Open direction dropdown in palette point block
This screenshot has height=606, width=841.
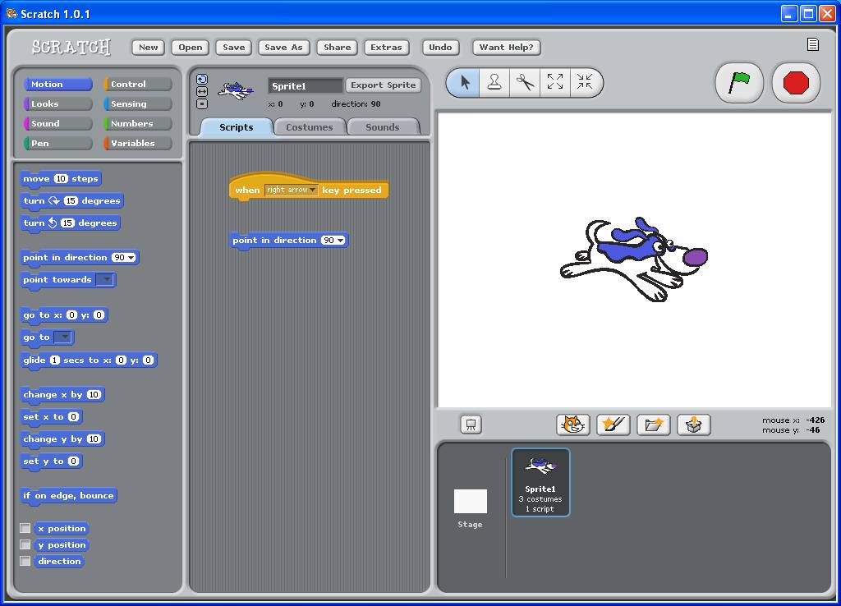click(124, 257)
